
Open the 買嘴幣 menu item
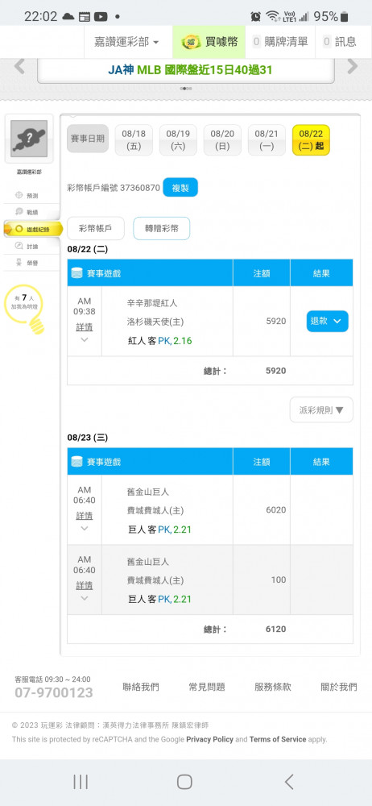pyautogui.click(x=209, y=42)
